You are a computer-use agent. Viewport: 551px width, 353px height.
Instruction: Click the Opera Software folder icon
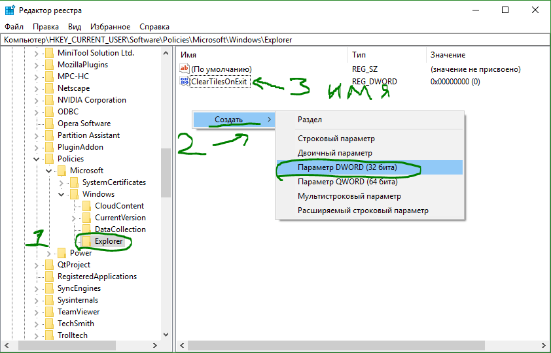(49, 124)
